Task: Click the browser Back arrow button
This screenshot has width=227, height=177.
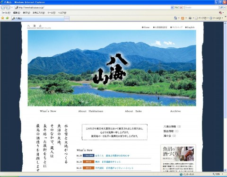Action: [3, 8]
